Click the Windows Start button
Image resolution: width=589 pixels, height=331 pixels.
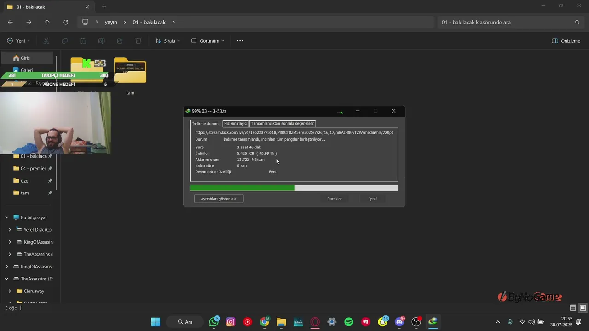[x=156, y=322]
